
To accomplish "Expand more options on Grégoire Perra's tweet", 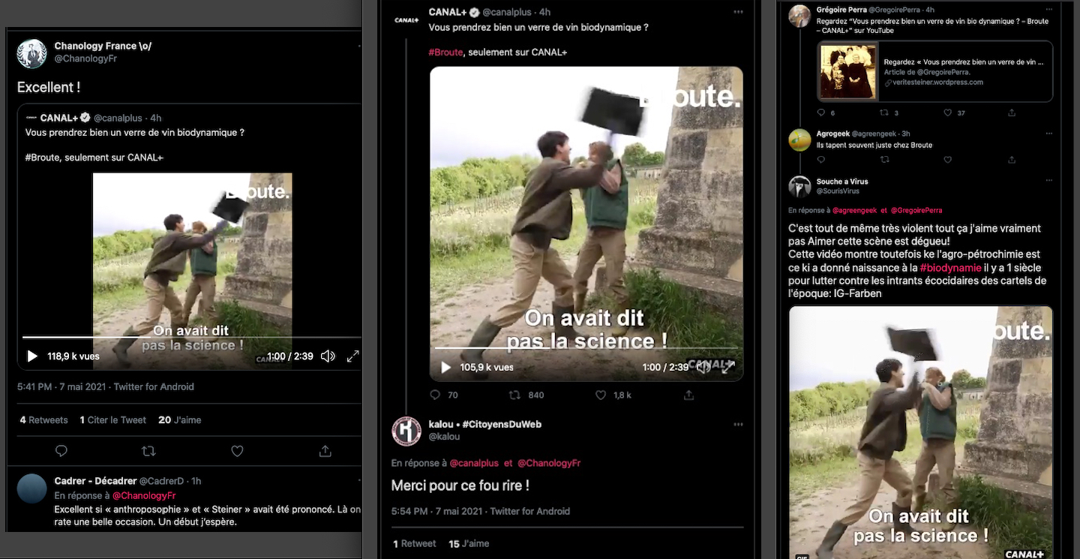I will 1048,10.
